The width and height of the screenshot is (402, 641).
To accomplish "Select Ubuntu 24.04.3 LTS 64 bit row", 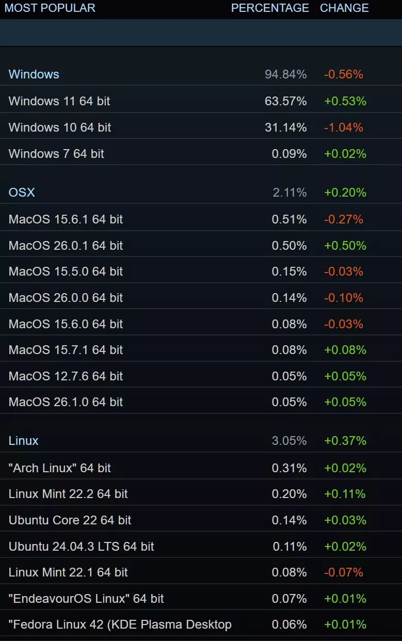I will click(82, 547).
